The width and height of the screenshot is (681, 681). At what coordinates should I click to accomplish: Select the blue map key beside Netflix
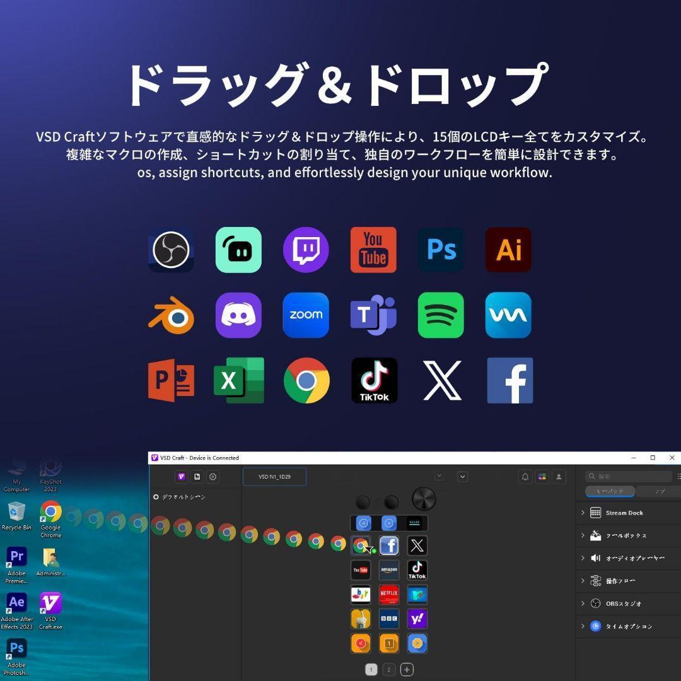point(417,595)
